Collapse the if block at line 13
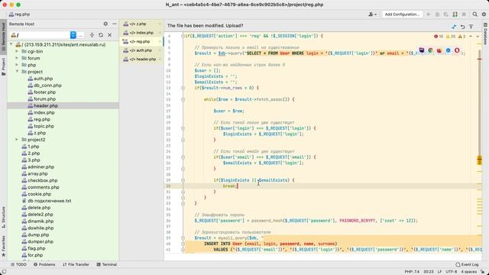 183,88
